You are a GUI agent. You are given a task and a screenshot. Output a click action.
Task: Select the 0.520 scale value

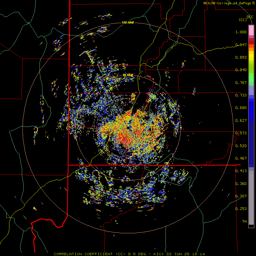click(x=241, y=146)
